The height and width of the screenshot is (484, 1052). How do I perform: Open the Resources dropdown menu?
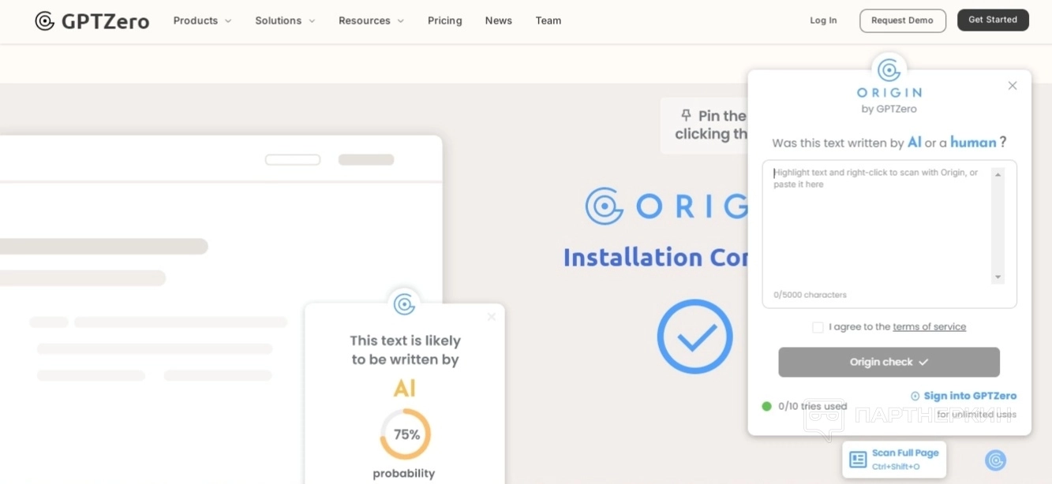(x=371, y=20)
